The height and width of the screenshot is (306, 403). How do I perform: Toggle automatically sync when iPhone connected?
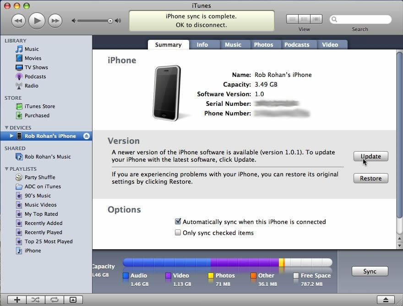[178, 221]
